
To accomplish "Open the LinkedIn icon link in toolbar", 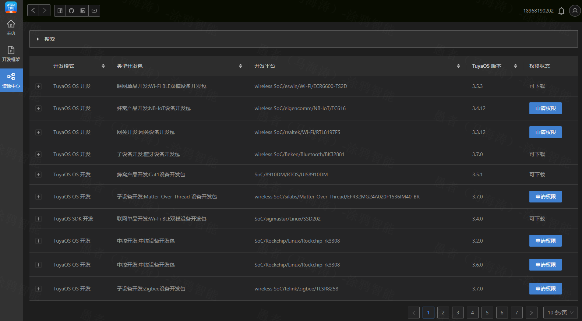I will (x=83, y=11).
